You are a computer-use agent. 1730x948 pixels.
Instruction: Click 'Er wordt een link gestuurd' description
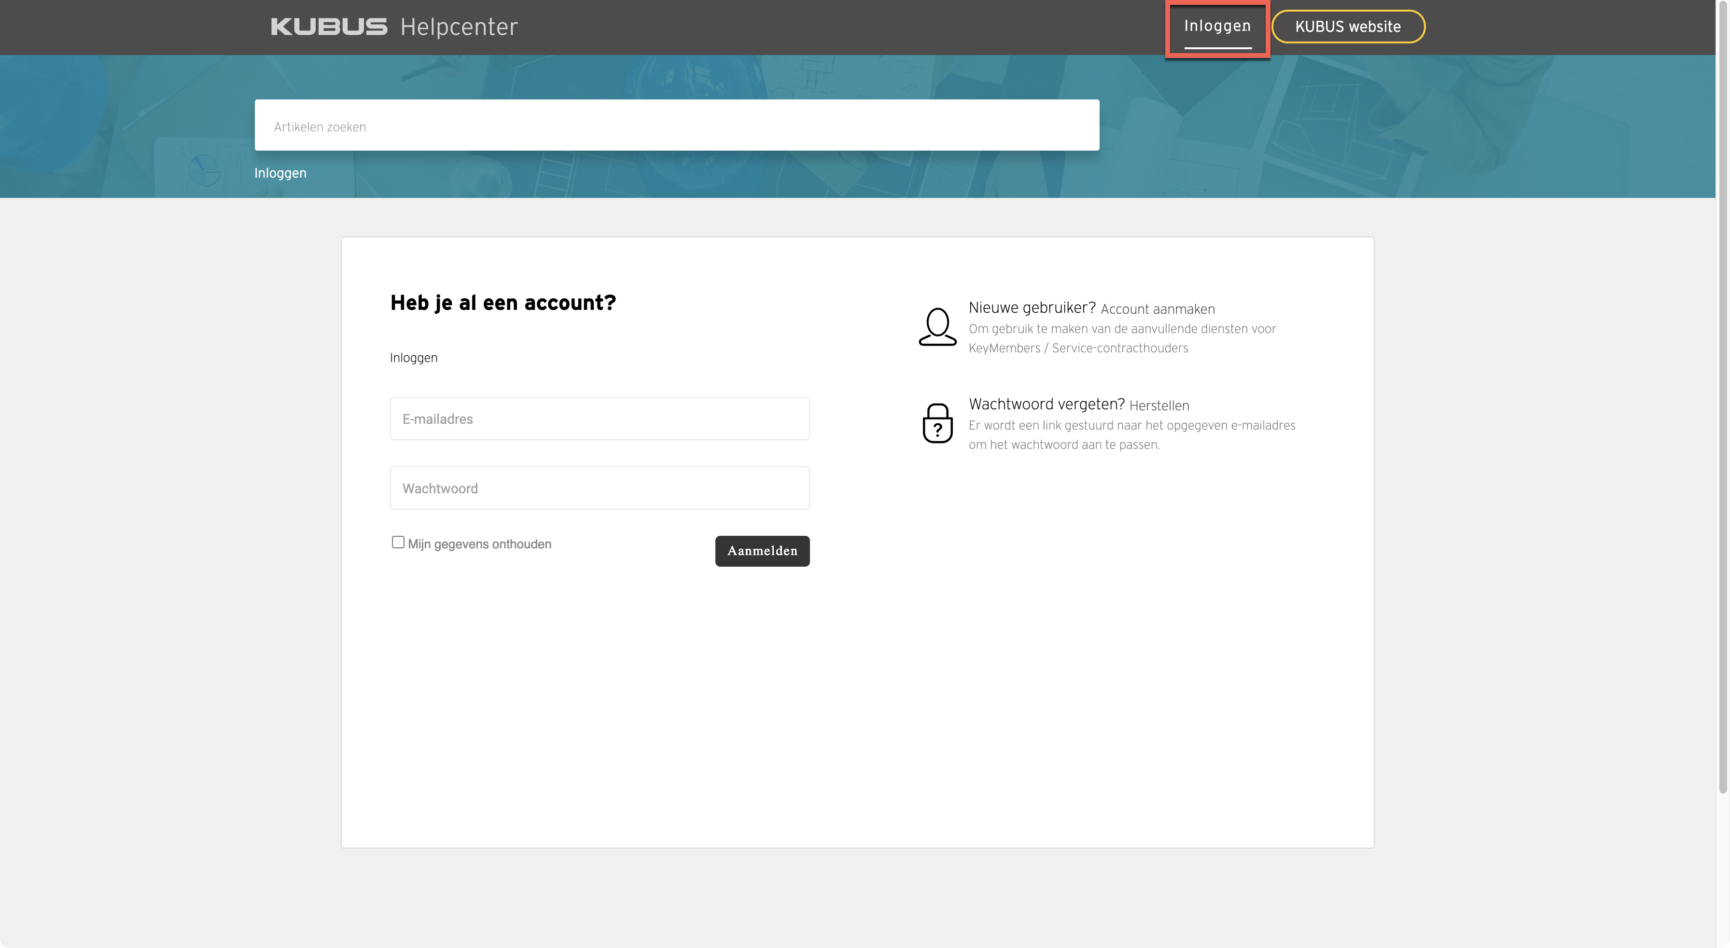click(1131, 435)
